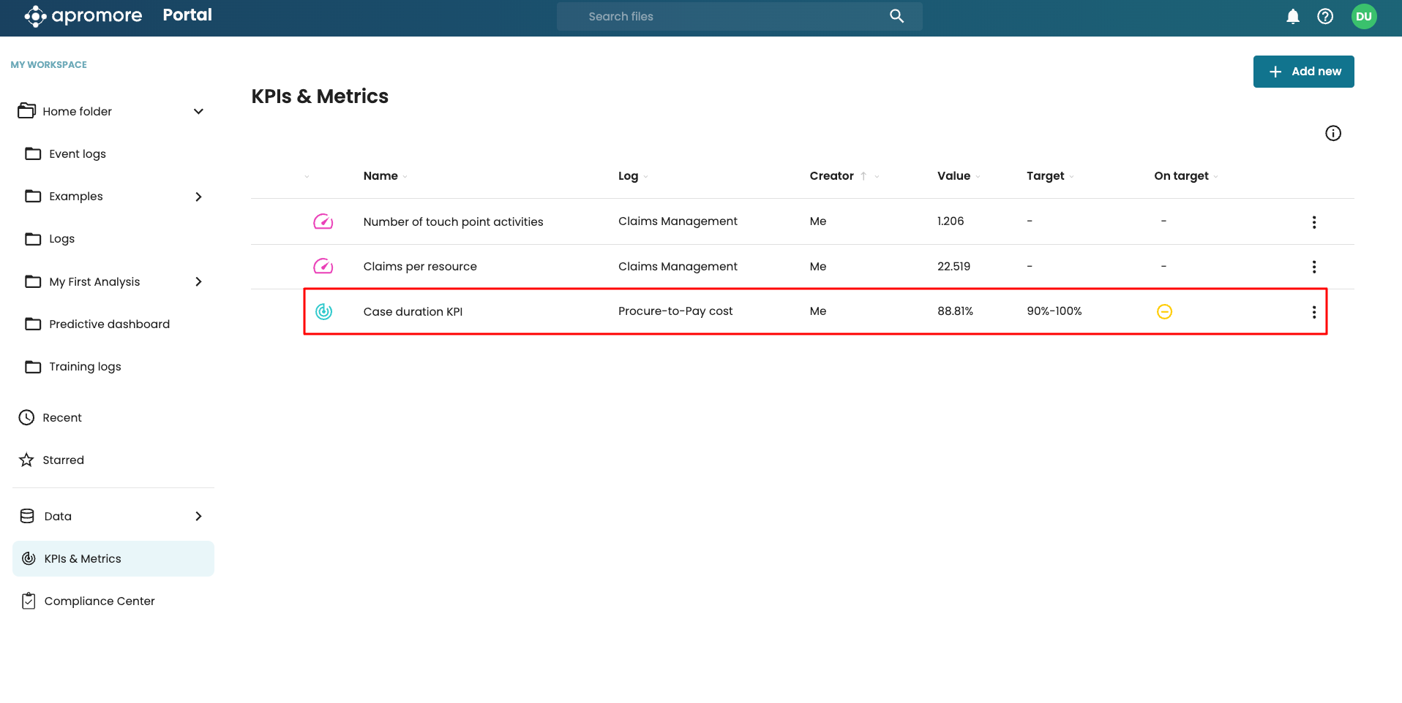
Task: Expand the Data section arrow
Action: [198, 517]
